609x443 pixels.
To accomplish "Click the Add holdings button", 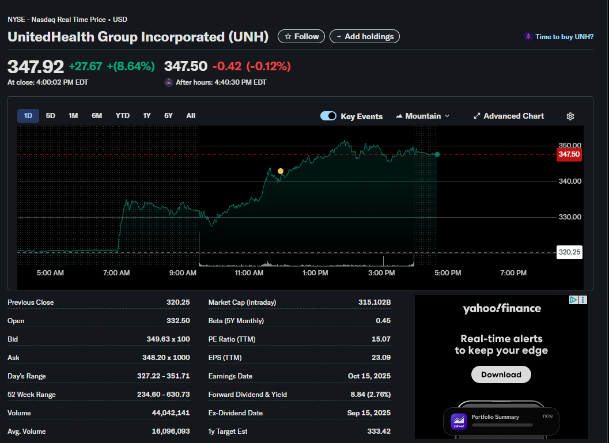I will click(364, 36).
